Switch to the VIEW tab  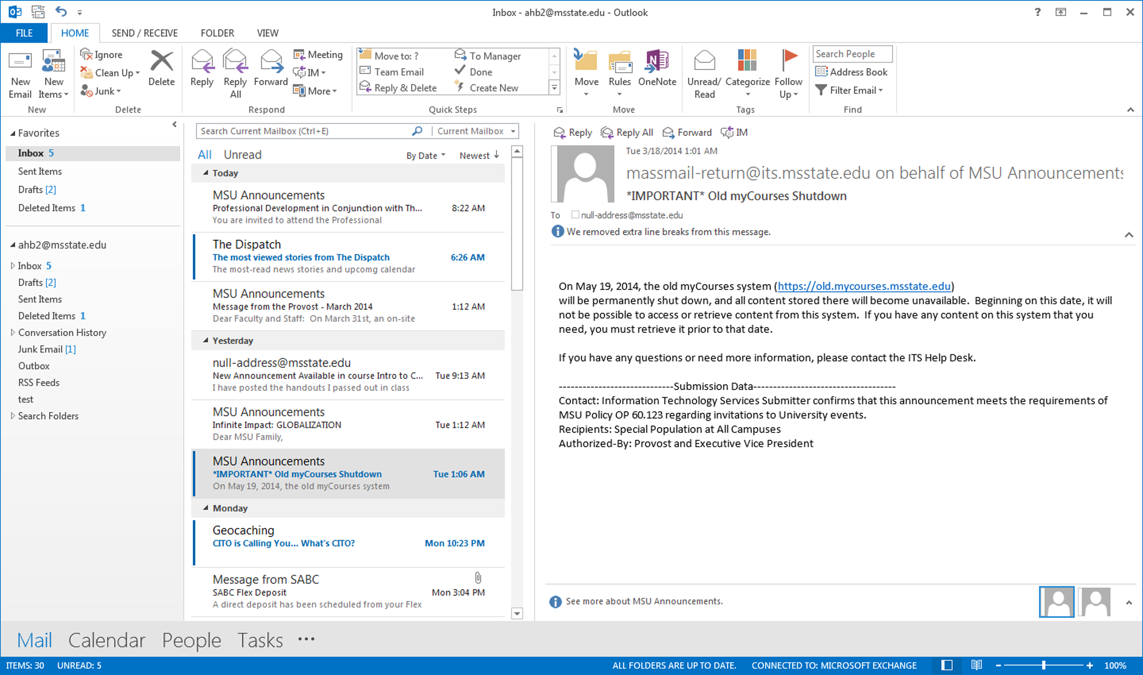click(x=267, y=33)
